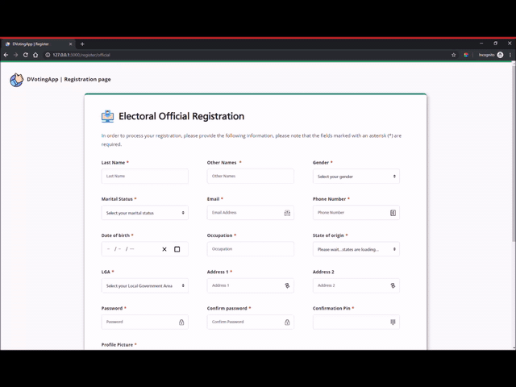Click the lock icon in Password field
This screenshot has width=516, height=387.
pos(181,322)
